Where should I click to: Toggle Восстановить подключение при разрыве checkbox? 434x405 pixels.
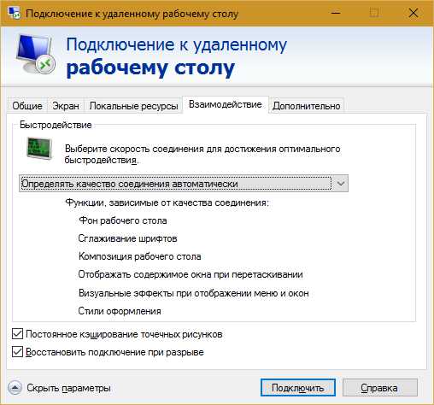pos(17,352)
